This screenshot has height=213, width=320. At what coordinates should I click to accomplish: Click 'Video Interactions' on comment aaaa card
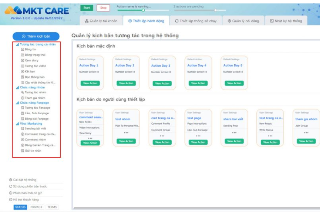click(x=89, y=127)
